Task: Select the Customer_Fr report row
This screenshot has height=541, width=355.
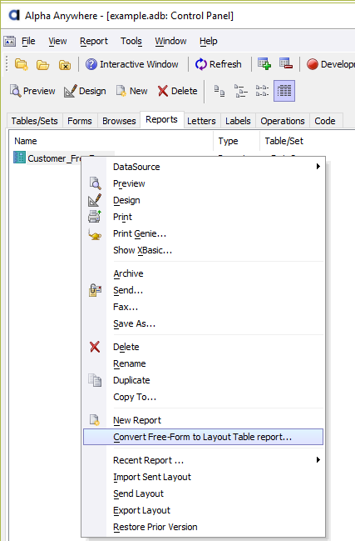Action: pos(54,158)
